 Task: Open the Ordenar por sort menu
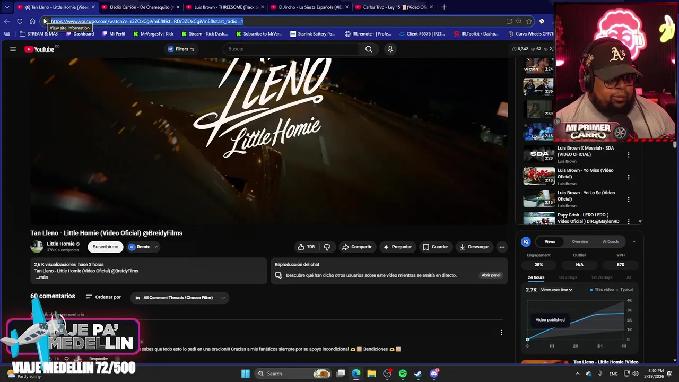point(103,297)
